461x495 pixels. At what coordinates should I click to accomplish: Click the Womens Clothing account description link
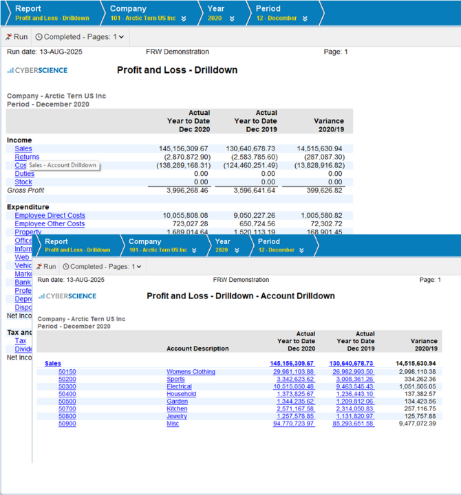coord(191,372)
